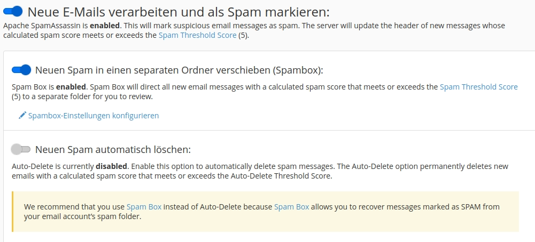Click the 'Spam Box' link before 'allows you'
This screenshot has width=535, height=242.
pos(291,206)
